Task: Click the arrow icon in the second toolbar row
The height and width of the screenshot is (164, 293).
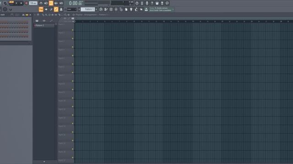Action: tap(46, 9)
